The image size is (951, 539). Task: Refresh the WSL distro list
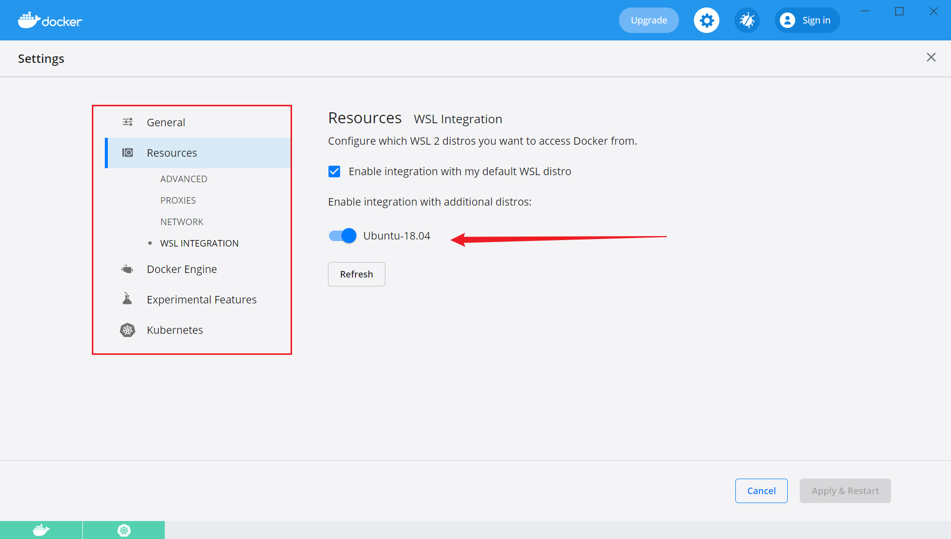pos(356,274)
